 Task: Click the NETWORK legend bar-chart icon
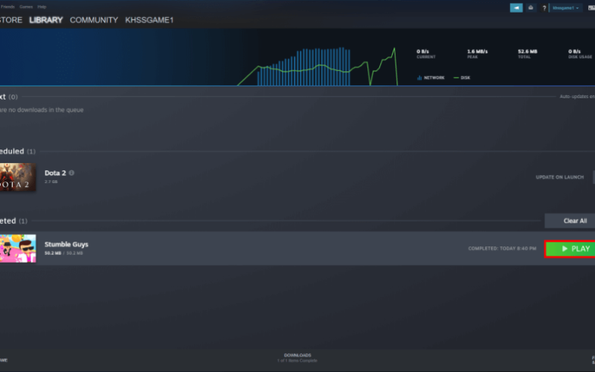tap(419, 77)
